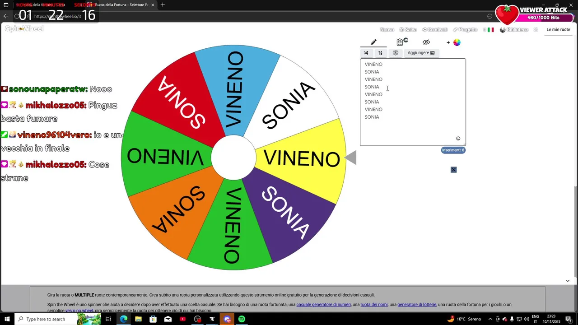The image size is (578, 325).
Task: Open the Windows Start menu
Action: click(x=7, y=319)
